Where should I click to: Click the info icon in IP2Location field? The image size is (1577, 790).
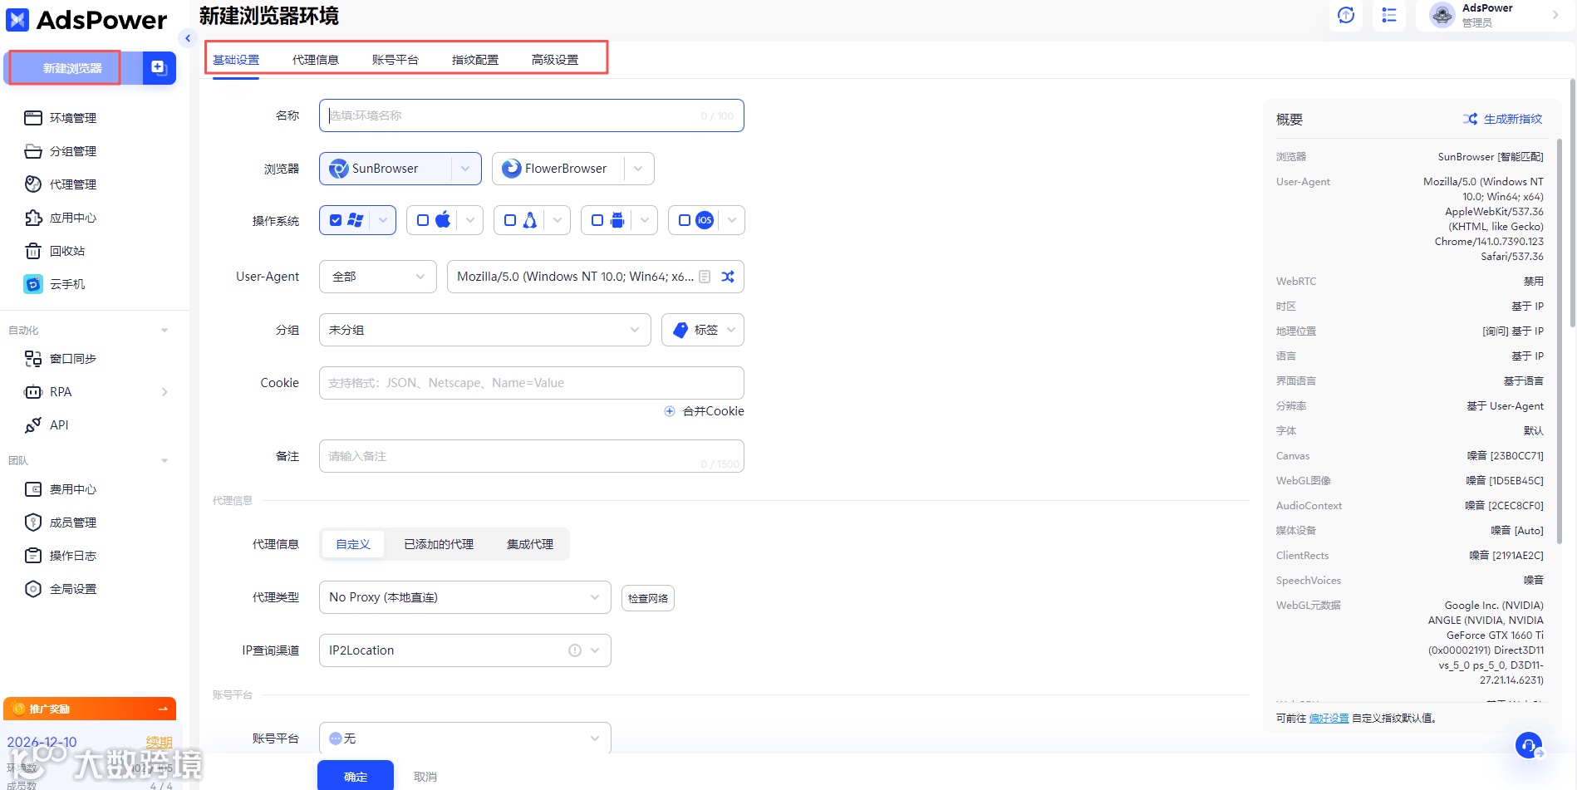click(575, 650)
